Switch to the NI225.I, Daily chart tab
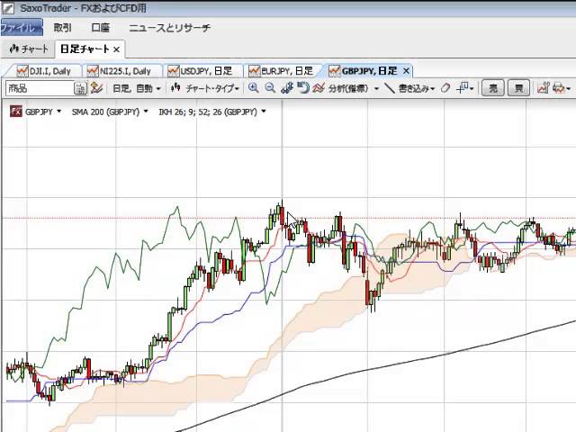Image resolution: width=576 pixels, height=432 pixels. pos(123,70)
